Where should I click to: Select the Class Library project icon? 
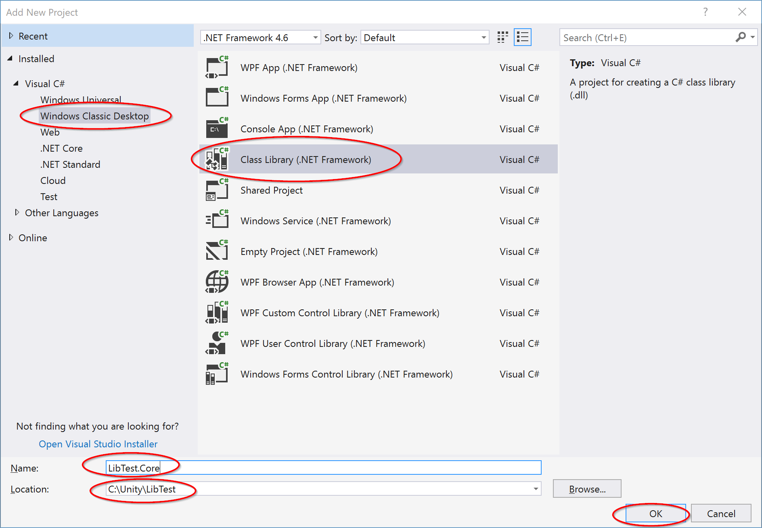point(217,159)
